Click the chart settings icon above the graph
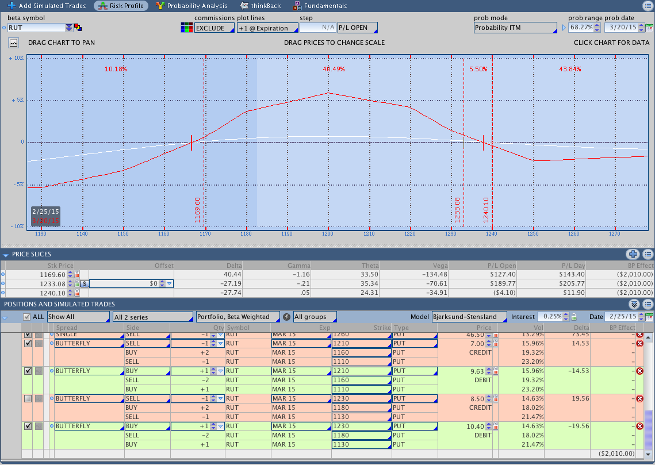 tap(13, 43)
